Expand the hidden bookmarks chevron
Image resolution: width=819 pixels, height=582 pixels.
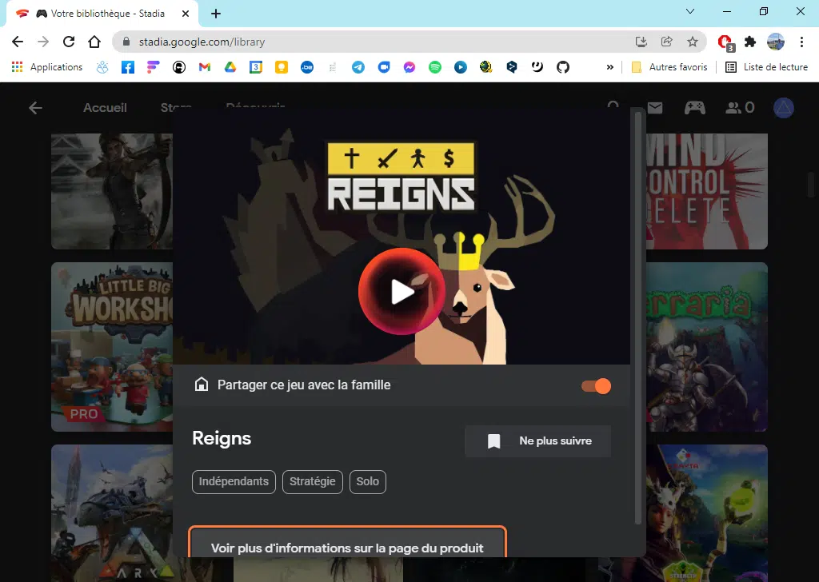[x=610, y=67]
